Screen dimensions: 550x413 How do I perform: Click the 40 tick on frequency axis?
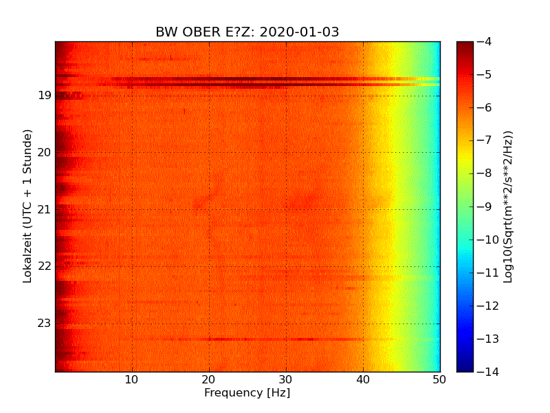point(363,380)
